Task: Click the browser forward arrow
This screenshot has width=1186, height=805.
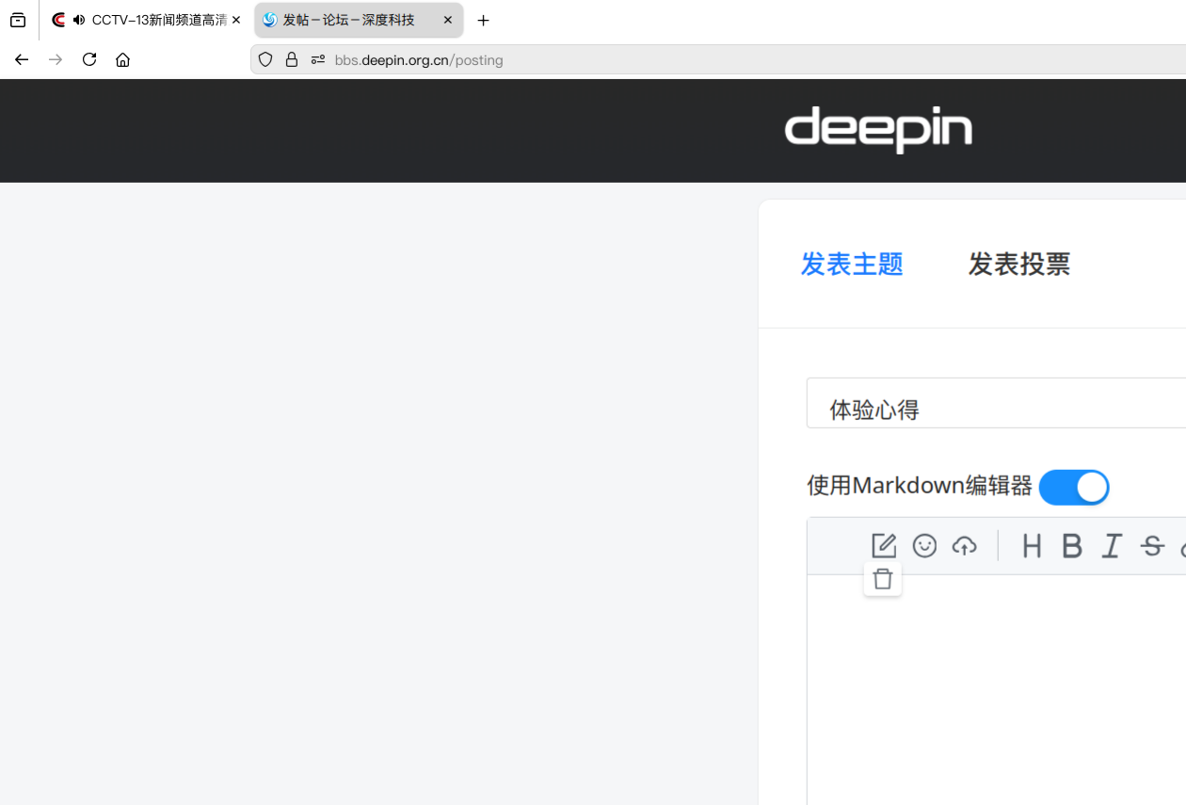Action: 56,59
